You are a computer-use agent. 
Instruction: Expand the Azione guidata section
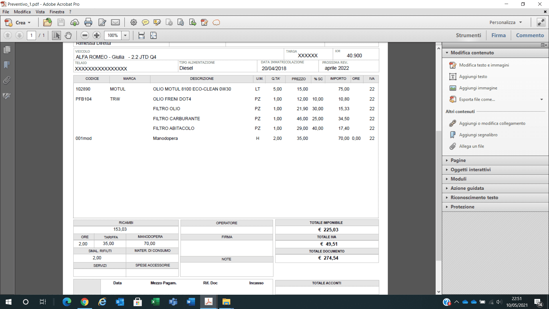[495, 188]
